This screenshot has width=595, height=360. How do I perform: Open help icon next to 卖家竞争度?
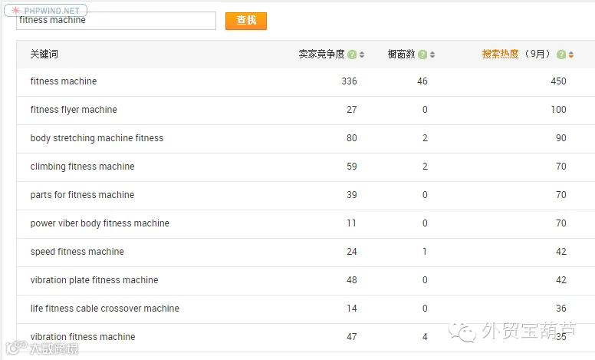[352, 54]
